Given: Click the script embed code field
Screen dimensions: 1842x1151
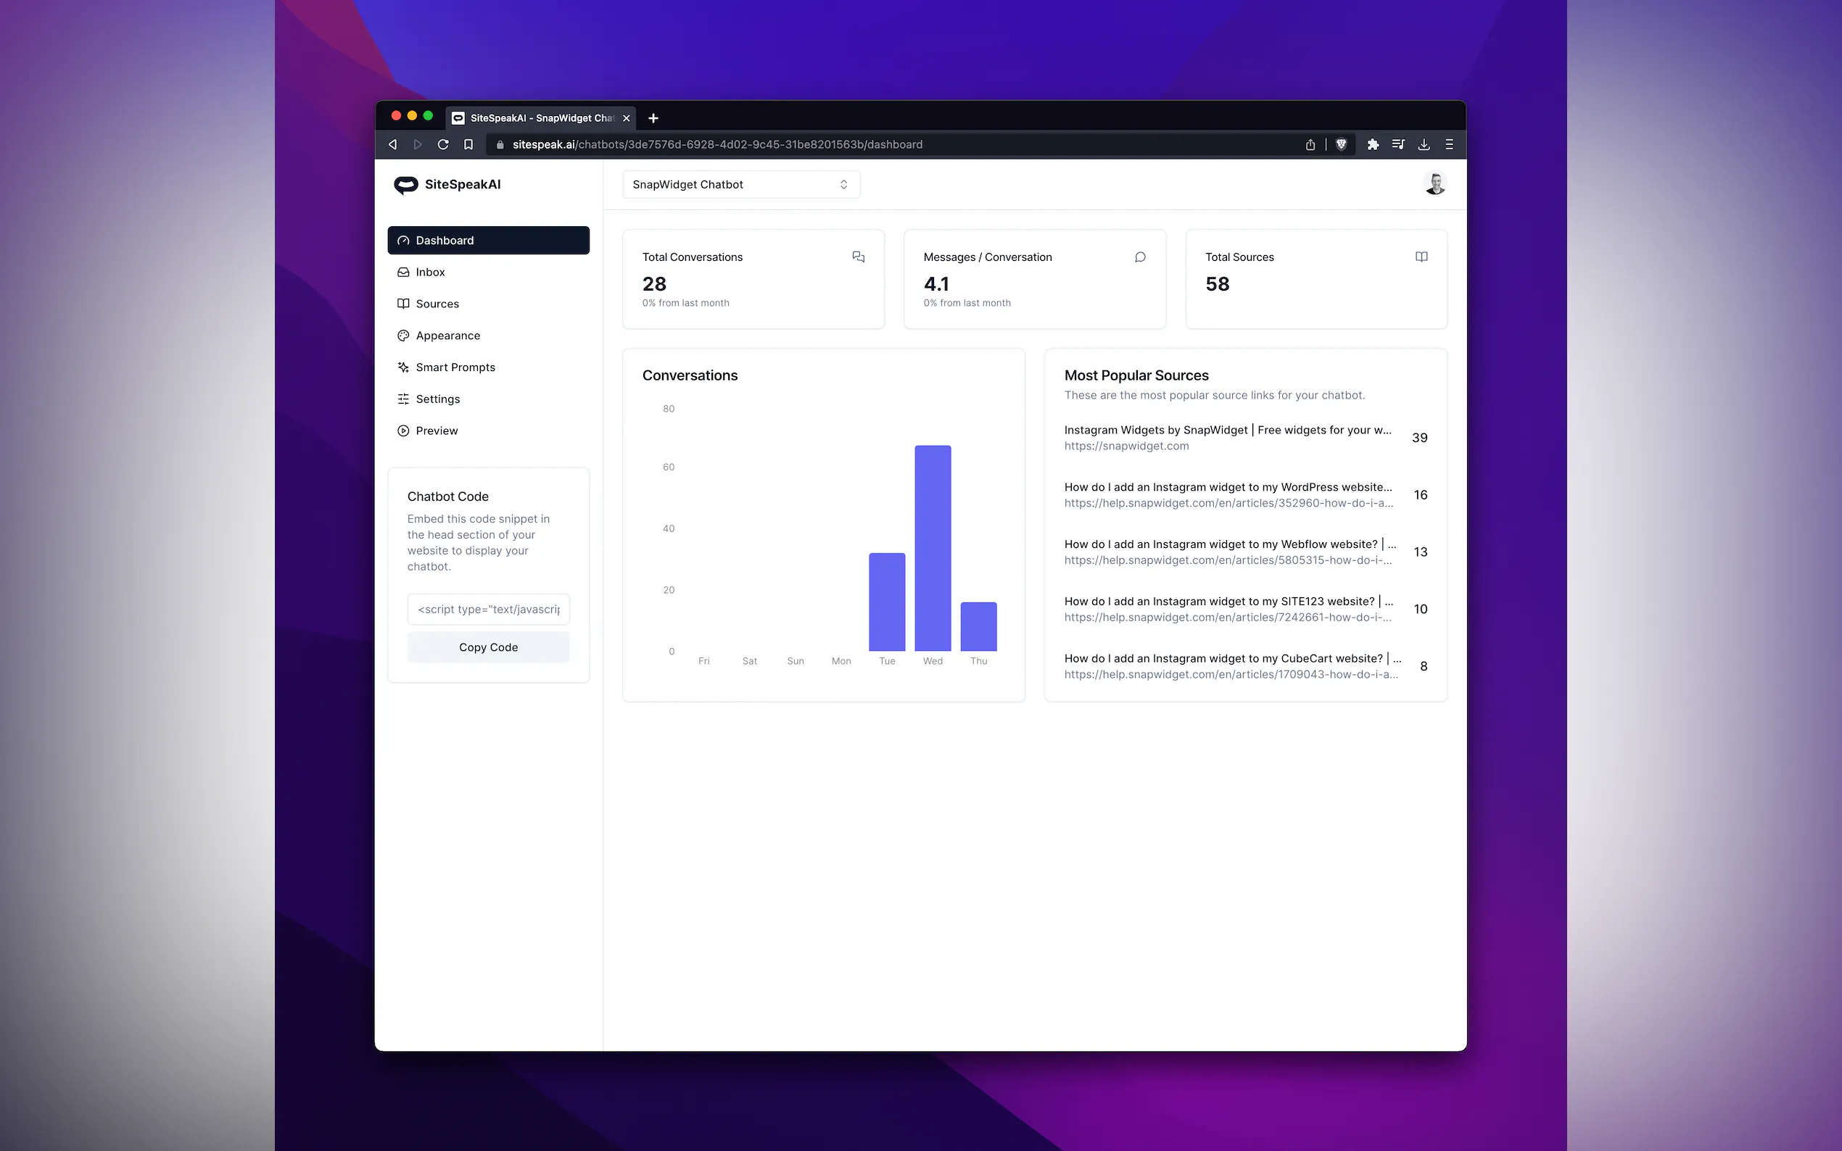Looking at the screenshot, I should pyautogui.click(x=488, y=609).
